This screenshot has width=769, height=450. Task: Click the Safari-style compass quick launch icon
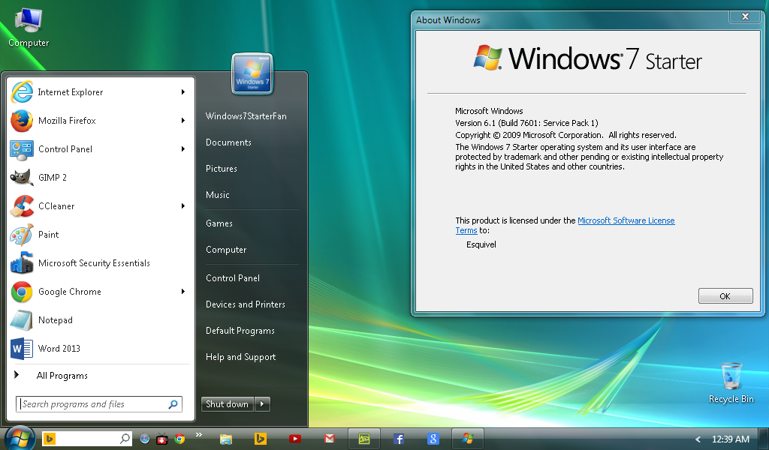(145, 439)
